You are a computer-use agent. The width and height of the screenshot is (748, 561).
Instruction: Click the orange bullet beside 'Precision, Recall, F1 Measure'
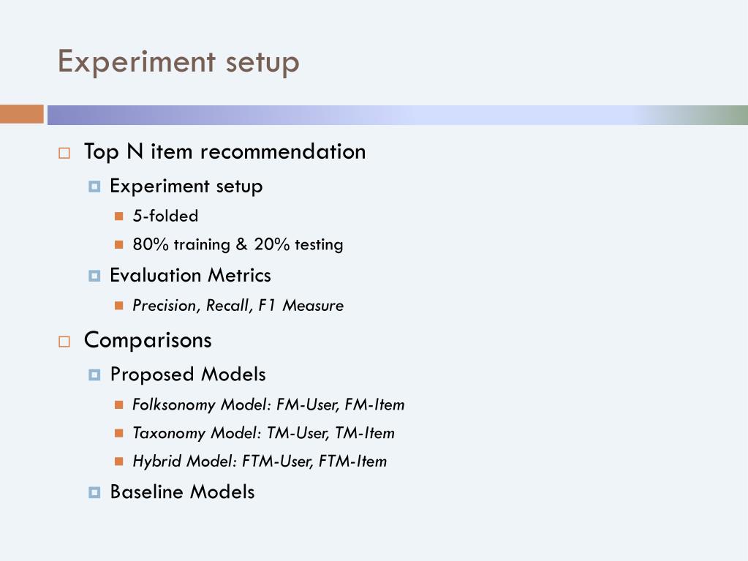(x=118, y=305)
